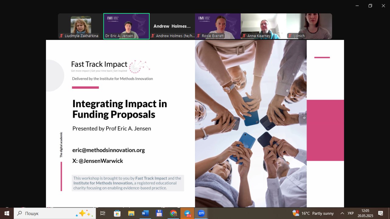Open the floppy disk app on the taskbar
390x219 pixels.
(159, 213)
